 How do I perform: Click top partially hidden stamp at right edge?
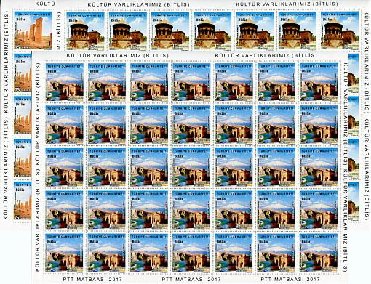(x=354, y=73)
